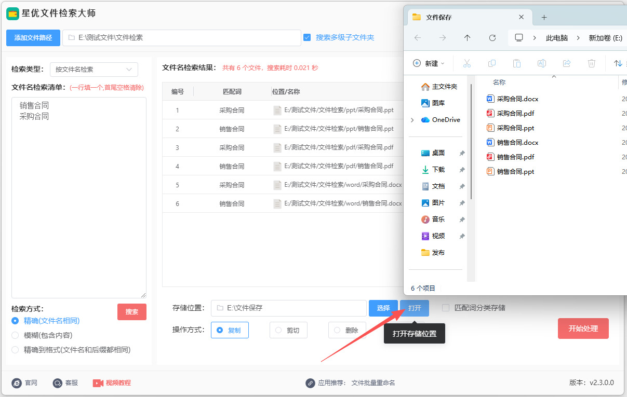The width and height of the screenshot is (627, 397).
Task: Click the 打开 storage location button
Action: 415,308
